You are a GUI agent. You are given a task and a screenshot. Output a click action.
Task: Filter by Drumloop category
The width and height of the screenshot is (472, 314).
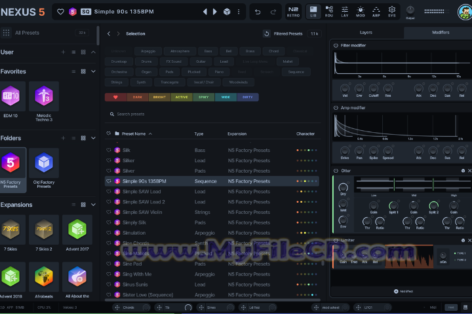pos(119,61)
